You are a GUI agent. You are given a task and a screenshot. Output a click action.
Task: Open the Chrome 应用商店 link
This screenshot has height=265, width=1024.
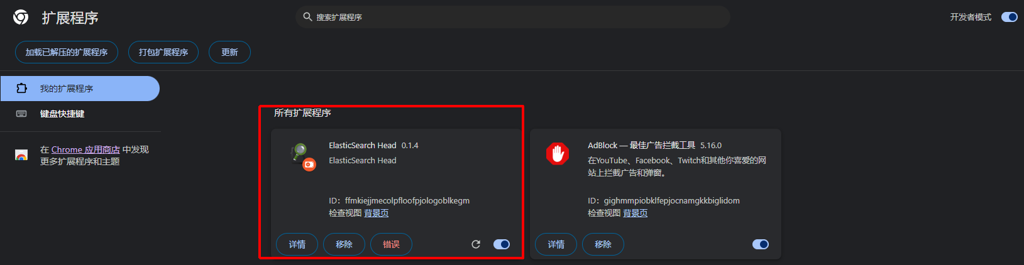point(85,149)
